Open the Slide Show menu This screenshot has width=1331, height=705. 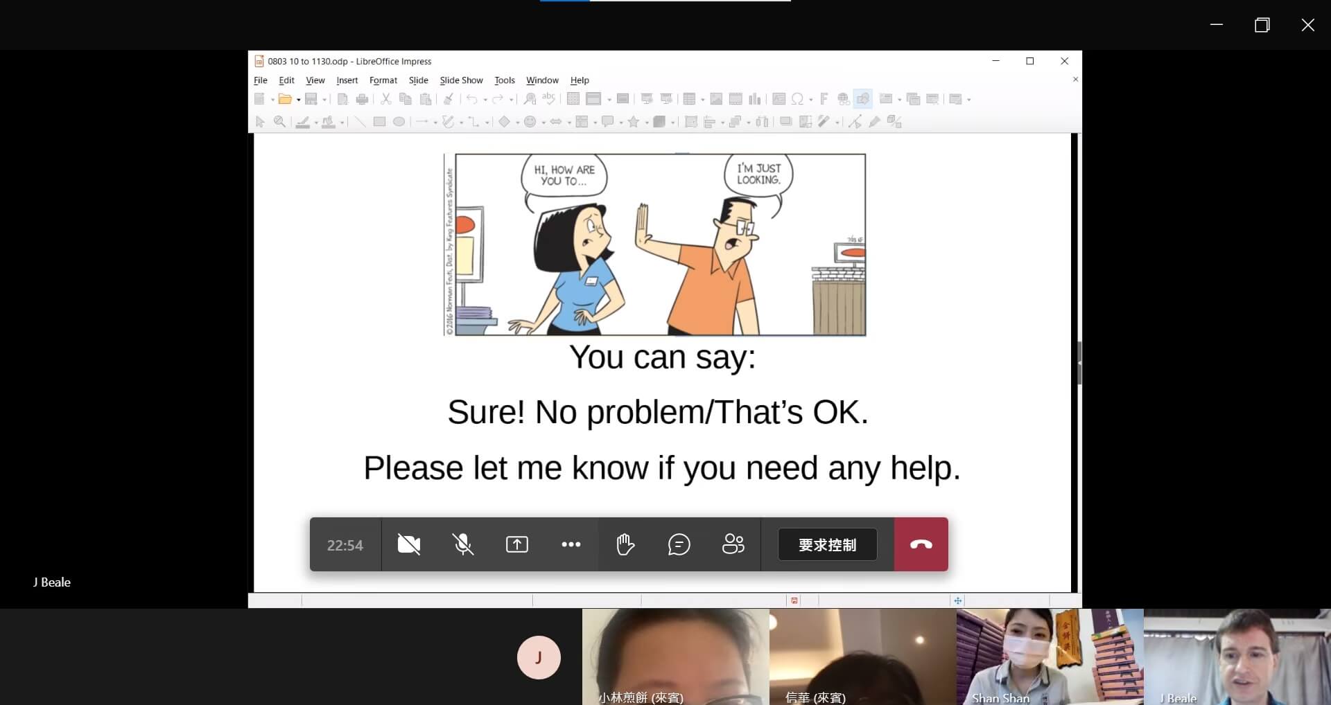461,80
